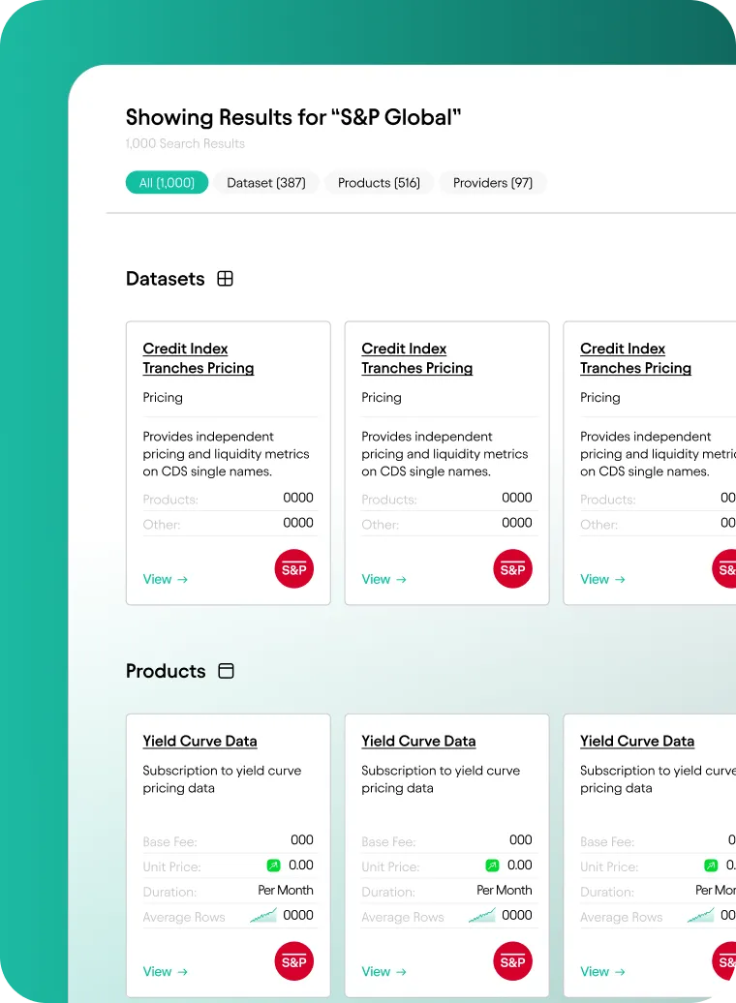The image size is (736, 1003).
Task: Open third Credit Index Tranches Pricing title
Action: (x=635, y=358)
